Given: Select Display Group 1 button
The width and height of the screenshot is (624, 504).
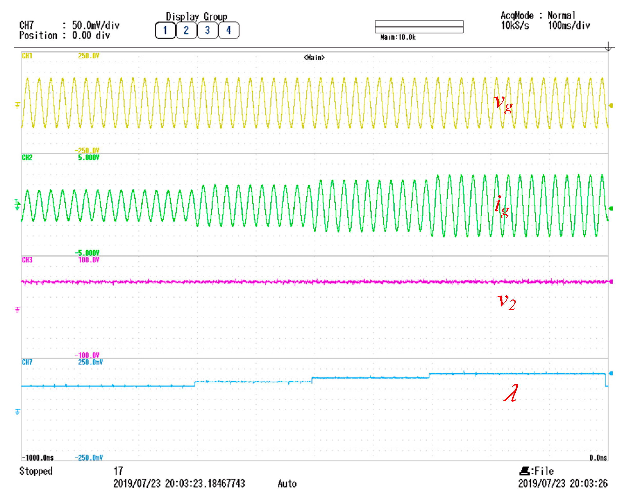Looking at the screenshot, I should click(x=165, y=30).
